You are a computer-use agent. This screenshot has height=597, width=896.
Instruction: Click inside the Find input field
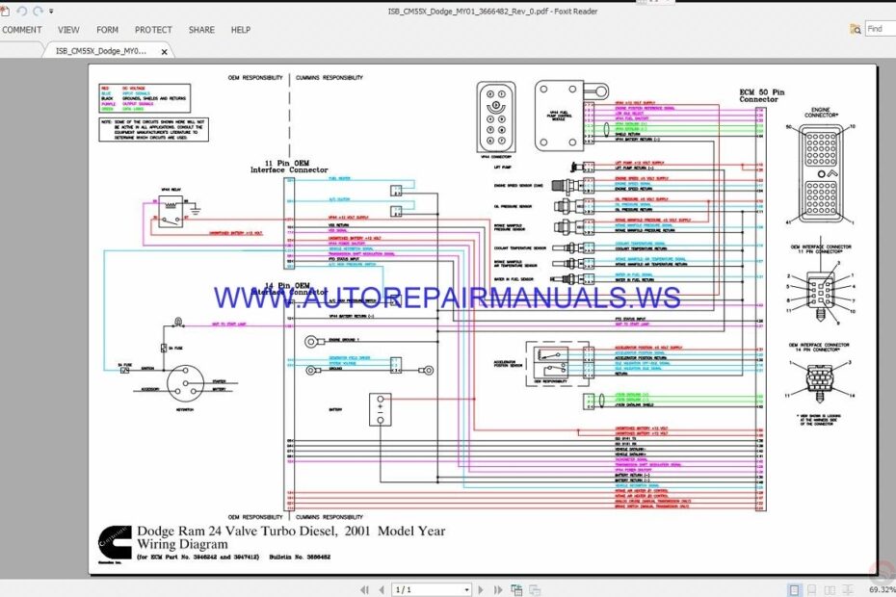(x=877, y=29)
